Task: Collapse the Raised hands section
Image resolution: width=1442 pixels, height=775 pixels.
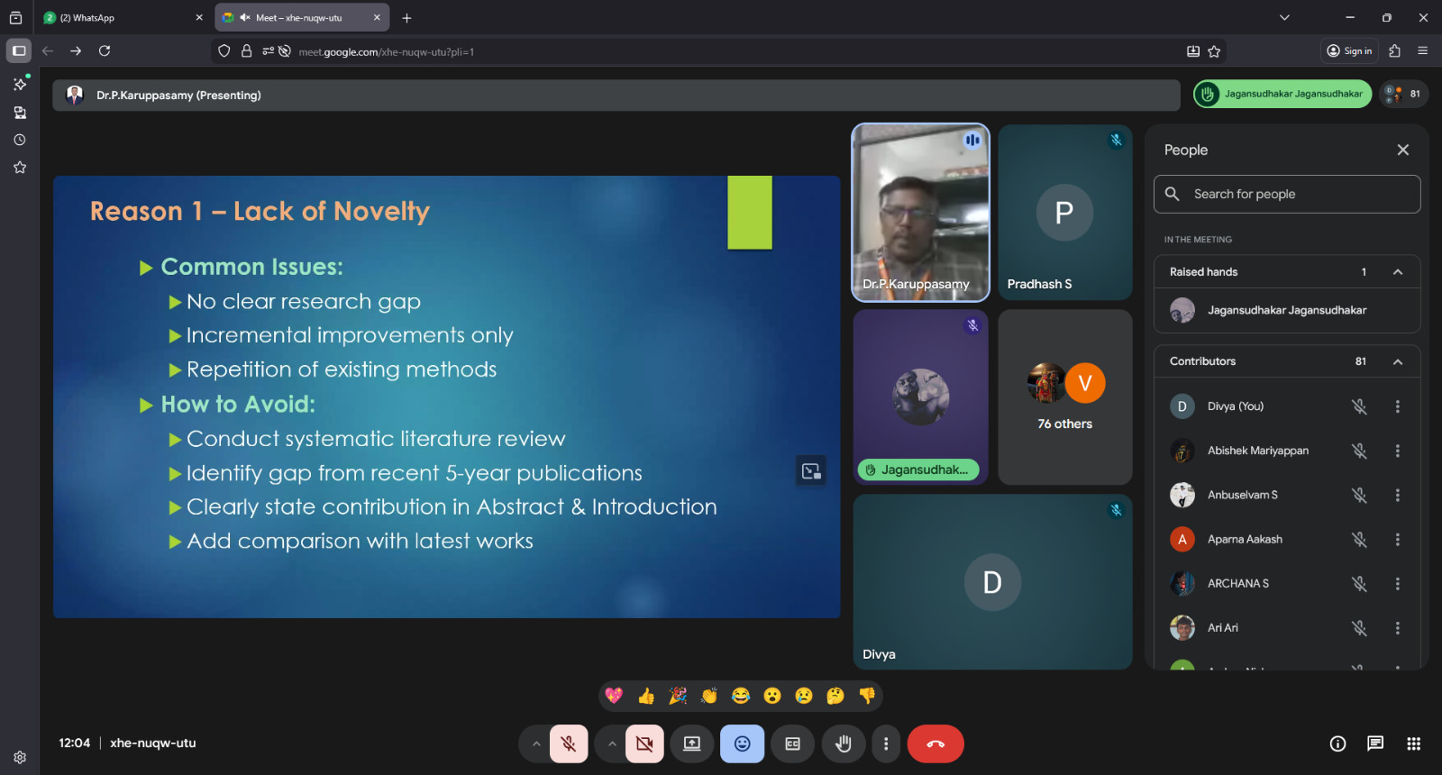Action: click(1398, 272)
